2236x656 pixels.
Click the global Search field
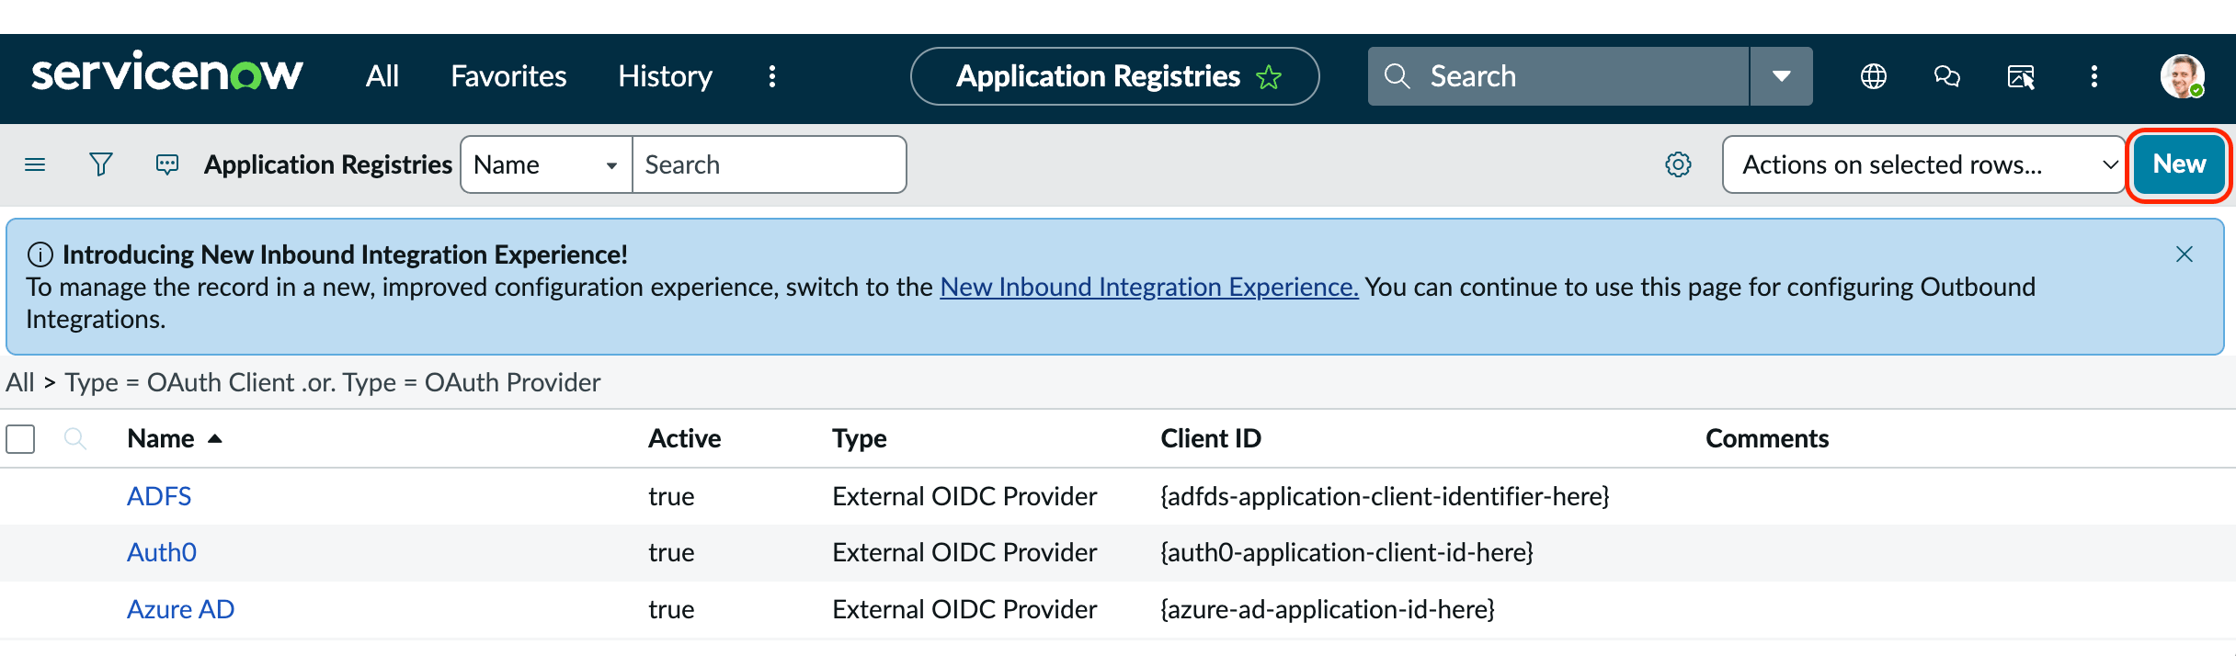[x=1558, y=76]
